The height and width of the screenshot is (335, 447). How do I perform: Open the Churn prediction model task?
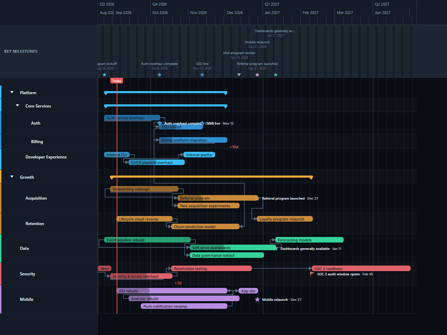click(205, 226)
